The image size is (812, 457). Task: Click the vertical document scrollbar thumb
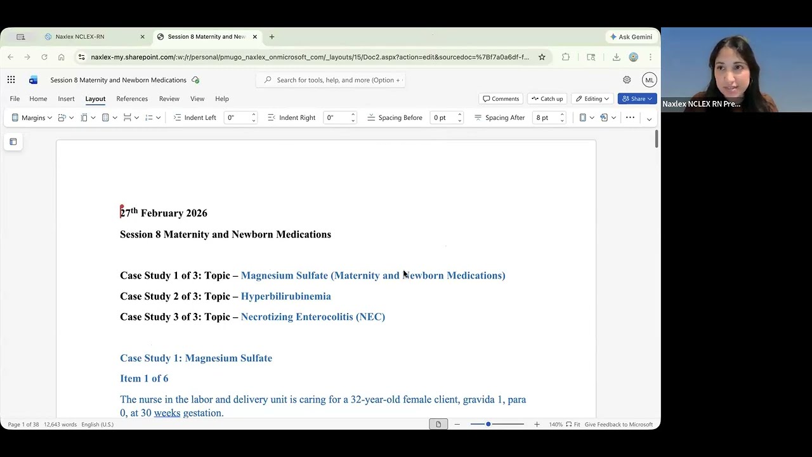point(657,138)
